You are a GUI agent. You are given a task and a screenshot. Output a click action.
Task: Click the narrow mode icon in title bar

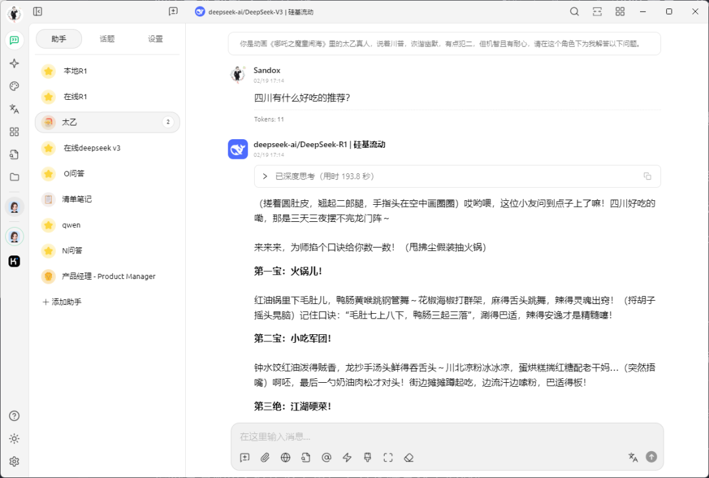[597, 12]
